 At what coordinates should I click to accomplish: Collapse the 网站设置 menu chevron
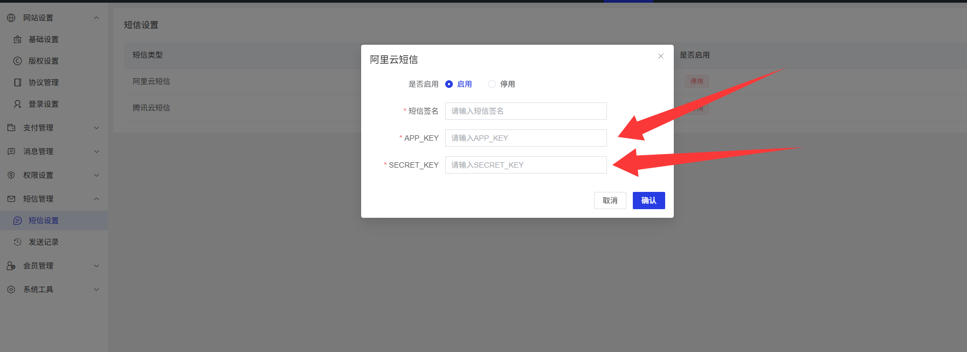click(96, 18)
